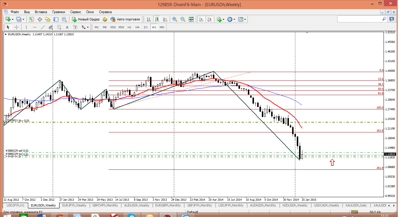Screen dimensions: 399x217
Task: Expand the Indicators list dropdown
Action: 223,19
